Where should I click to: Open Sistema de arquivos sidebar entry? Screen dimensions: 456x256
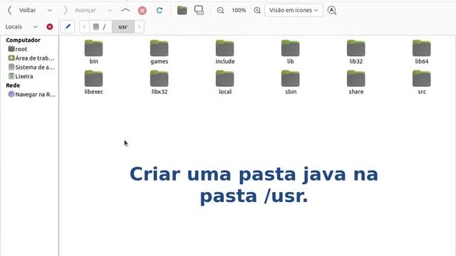[31, 67]
